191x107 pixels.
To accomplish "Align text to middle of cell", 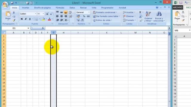I will click(61, 12).
